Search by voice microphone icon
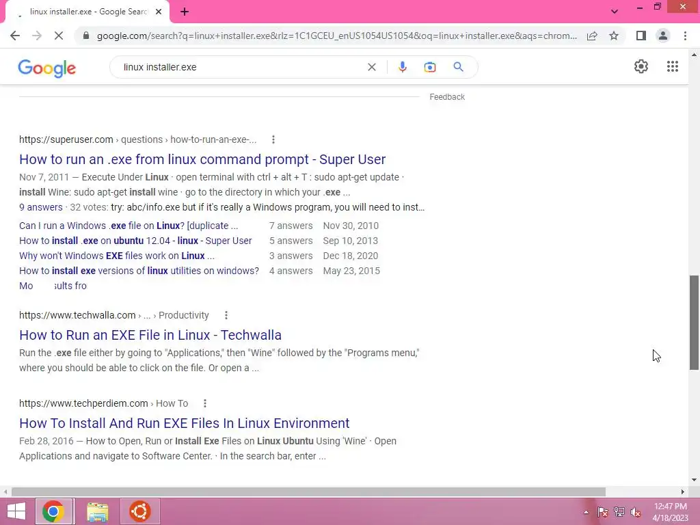700x525 pixels. (x=402, y=67)
